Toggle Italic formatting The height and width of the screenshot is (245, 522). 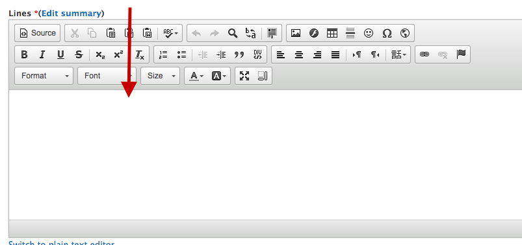[x=42, y=54]
